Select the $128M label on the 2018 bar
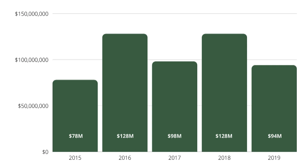This screenshot has height=166, width=308. click(224, 136)
